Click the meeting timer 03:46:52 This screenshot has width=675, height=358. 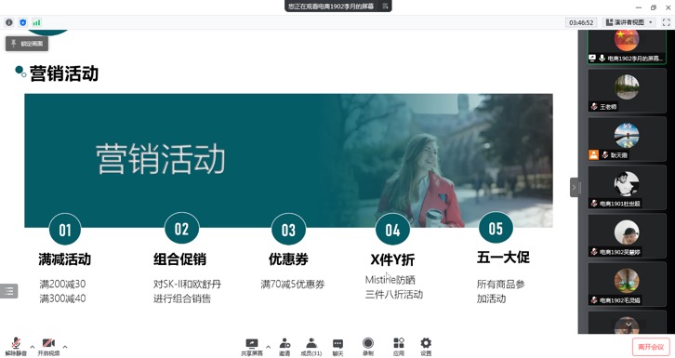point(581,22)
